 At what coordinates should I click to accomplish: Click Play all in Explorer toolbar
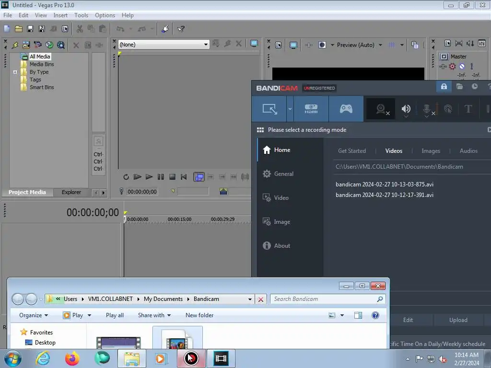[115, 315]
